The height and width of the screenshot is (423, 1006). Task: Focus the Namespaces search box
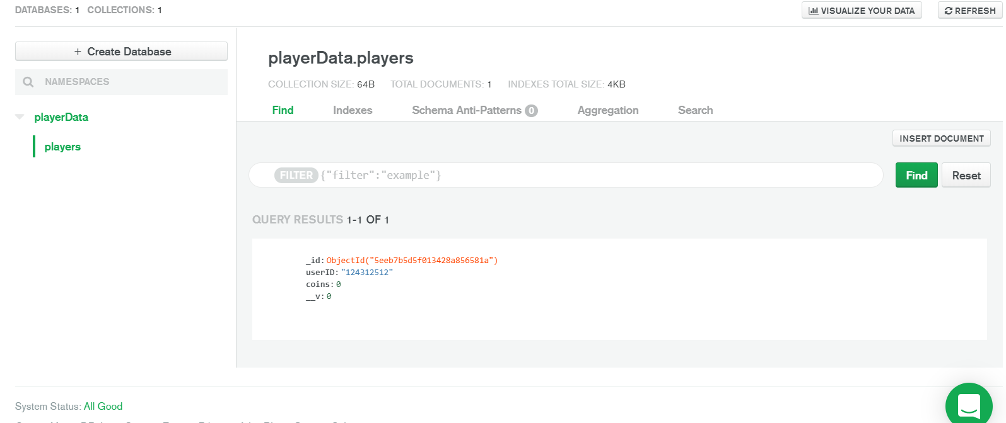[x=126, y=82]
